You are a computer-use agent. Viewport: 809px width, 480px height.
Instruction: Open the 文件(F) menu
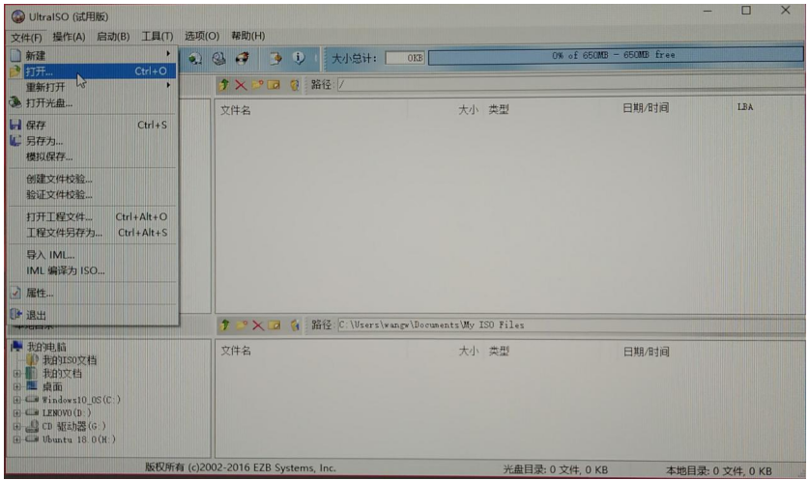click(x=26, y=37)
